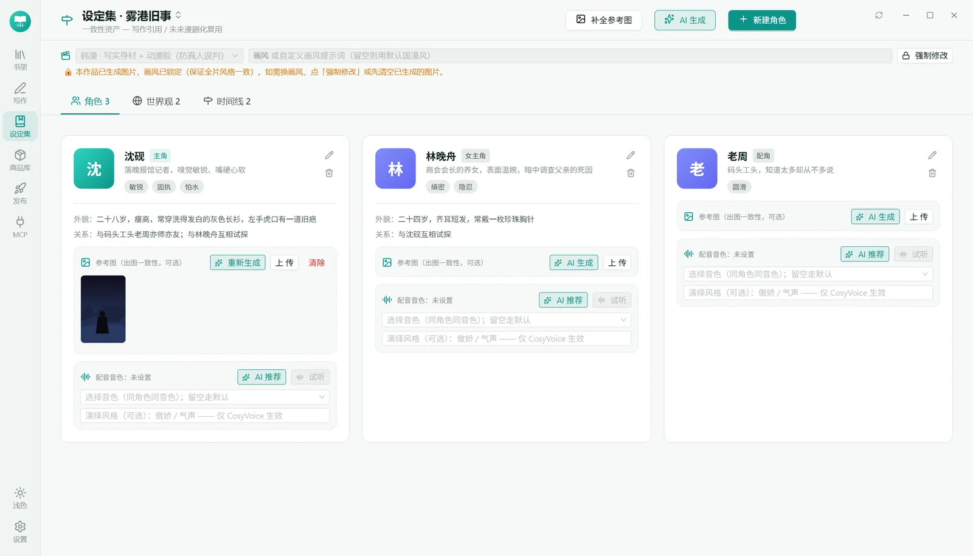Switch to the 角色 3 tab
Image resolution: width=973 pixels, height=556 pixels.
coord(90,101)
